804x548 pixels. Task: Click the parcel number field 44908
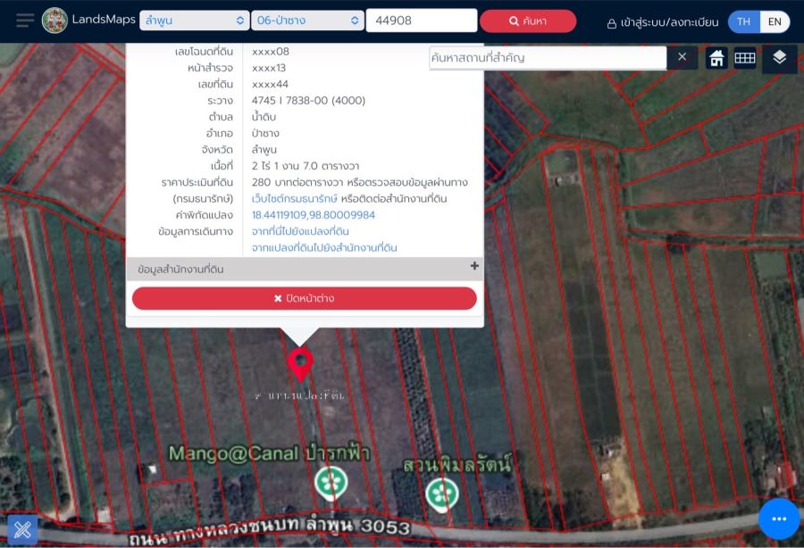pyautogui.click(x=421, y=21)
